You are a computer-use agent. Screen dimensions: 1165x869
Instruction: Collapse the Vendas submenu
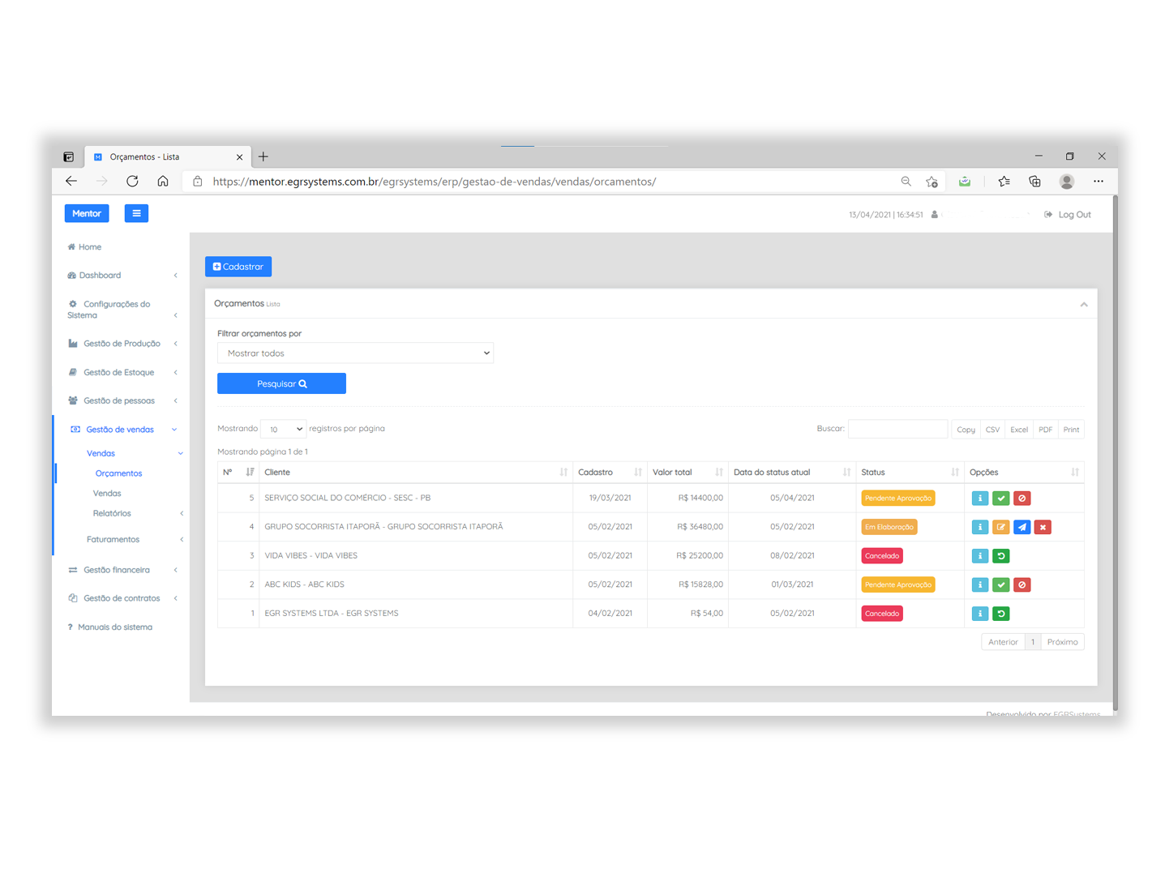[x=134, y=454]
